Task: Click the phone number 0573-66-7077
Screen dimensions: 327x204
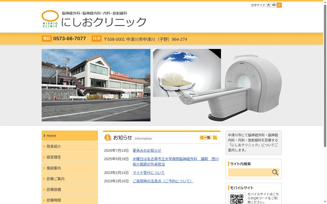Action: [x=69, y=39]
